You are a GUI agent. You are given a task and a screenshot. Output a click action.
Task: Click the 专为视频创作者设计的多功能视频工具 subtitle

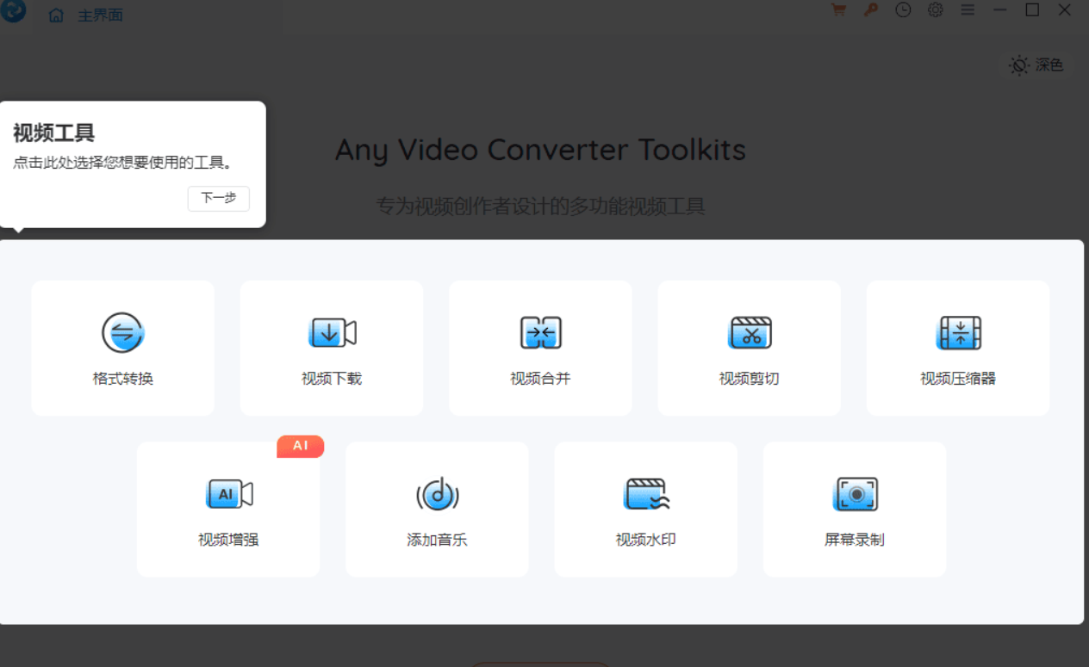540,207
